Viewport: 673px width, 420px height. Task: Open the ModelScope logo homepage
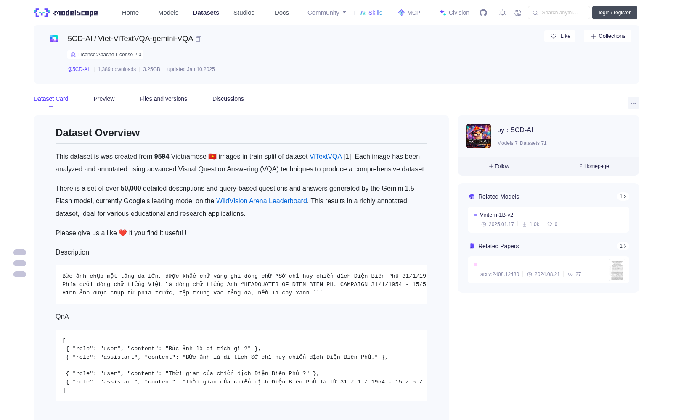(x=66, y=13)
